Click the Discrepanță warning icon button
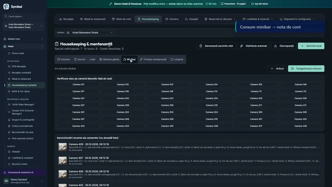332x187 pixels. (x=275, y=46)
